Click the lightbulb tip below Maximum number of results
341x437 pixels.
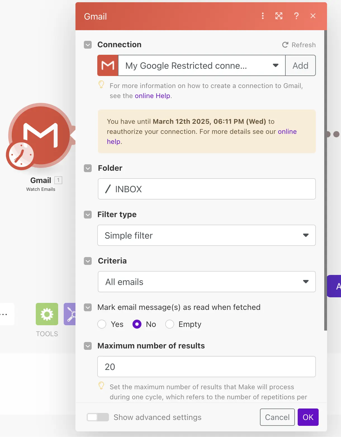click(x=101, y=386)
